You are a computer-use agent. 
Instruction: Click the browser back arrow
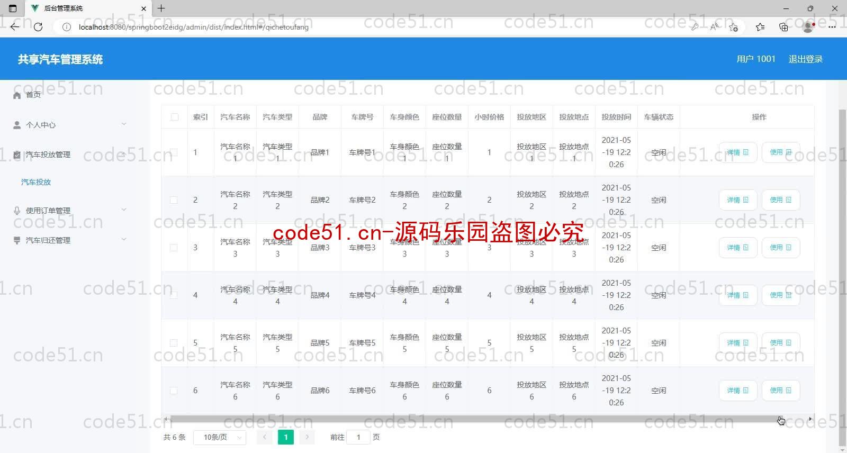click(x=15, y=27)
